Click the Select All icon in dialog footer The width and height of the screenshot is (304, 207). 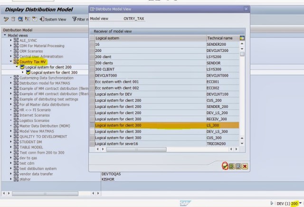(231, 166)
